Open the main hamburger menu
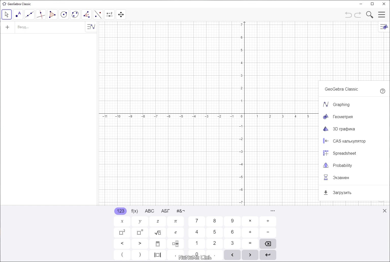This screenshot has width=390, height=262. pos(382,14)
